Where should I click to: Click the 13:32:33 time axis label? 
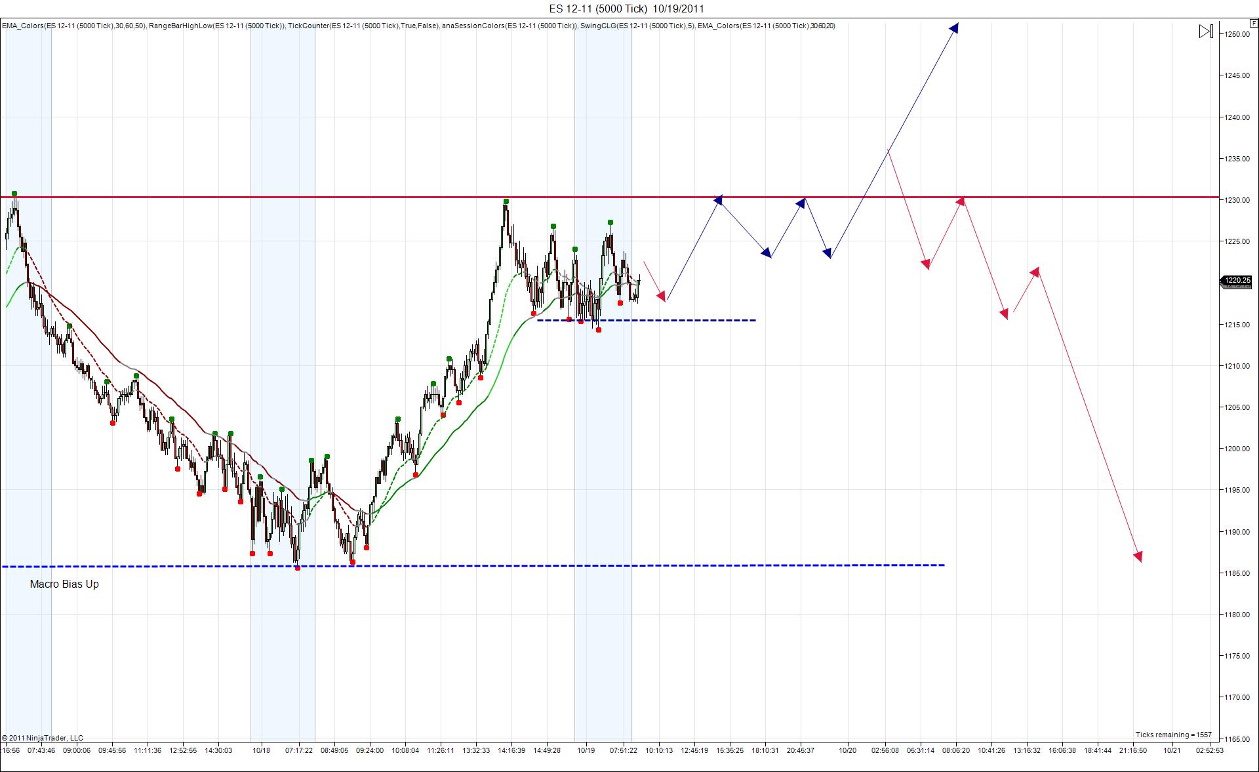476,750
